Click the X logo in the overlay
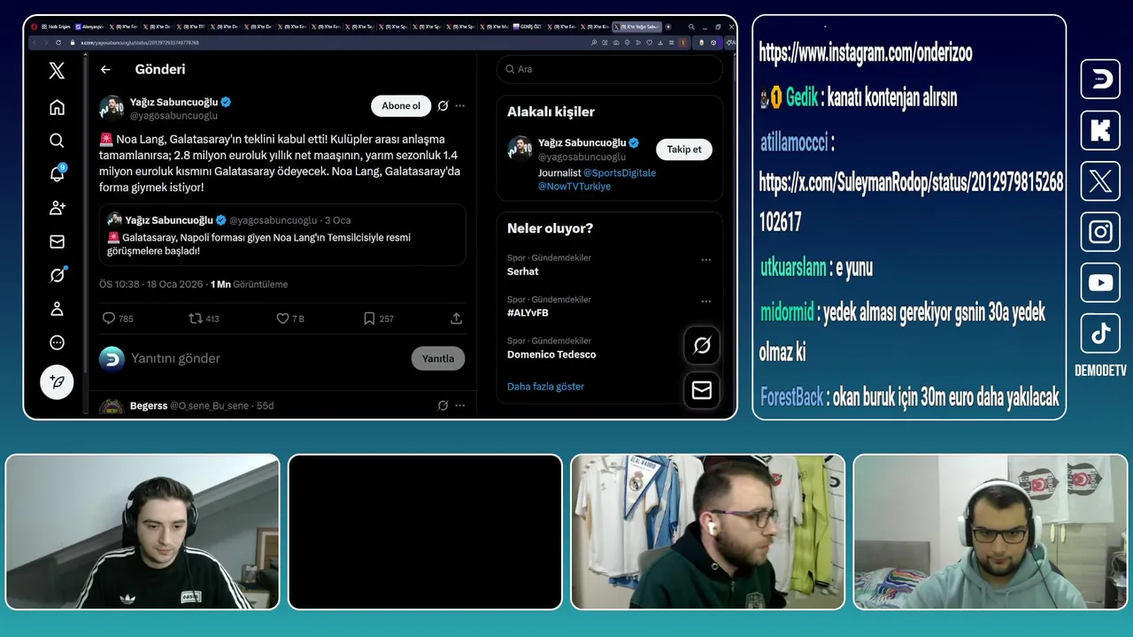1133x637 pixels. (x=1100, y=181)
